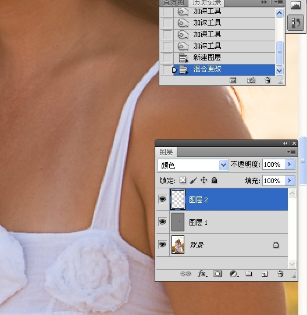
Task: Open history panel flyout menu
Action: point(279,2)
